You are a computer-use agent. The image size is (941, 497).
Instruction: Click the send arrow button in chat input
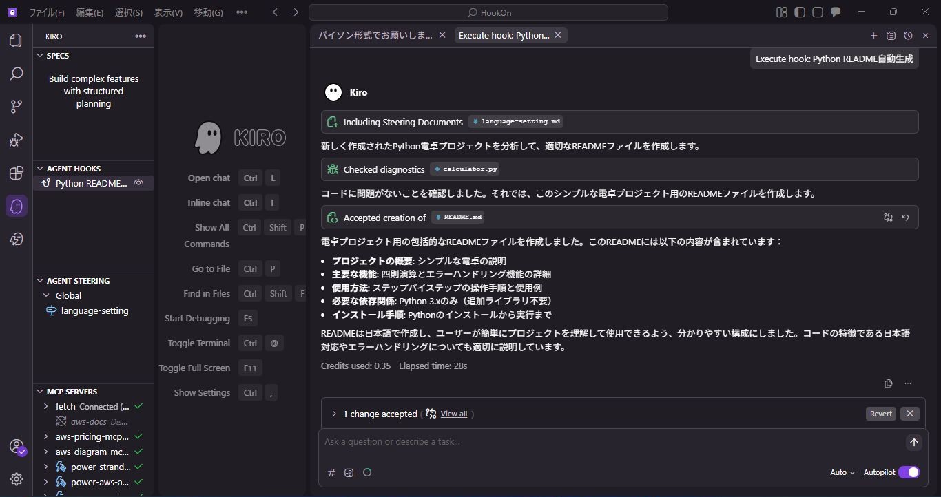913,443
